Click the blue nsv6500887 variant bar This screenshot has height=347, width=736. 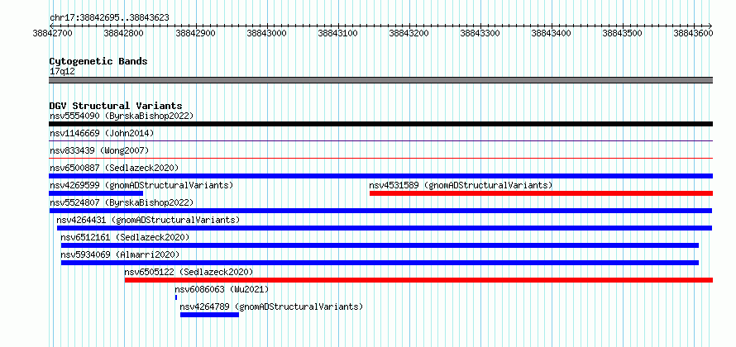[x=380, y=176]
